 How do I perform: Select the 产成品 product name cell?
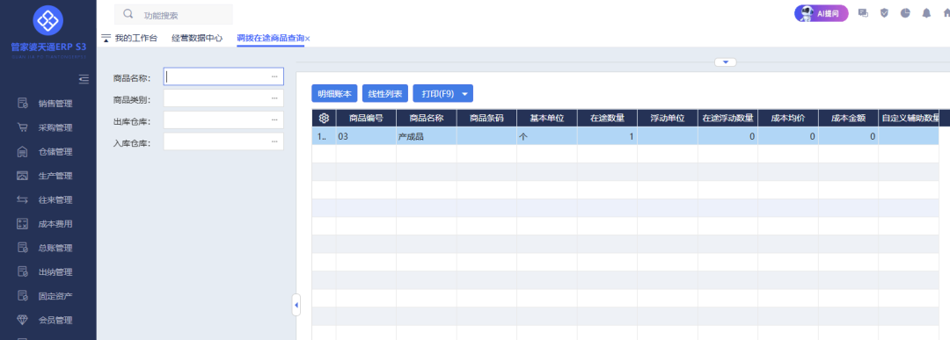tap(427, 136)
